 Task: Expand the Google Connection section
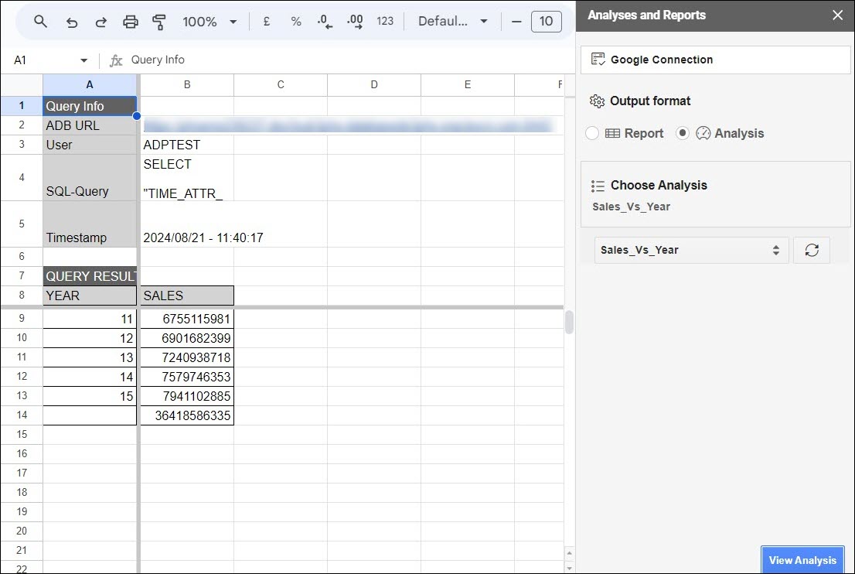[x=715, y=60]
